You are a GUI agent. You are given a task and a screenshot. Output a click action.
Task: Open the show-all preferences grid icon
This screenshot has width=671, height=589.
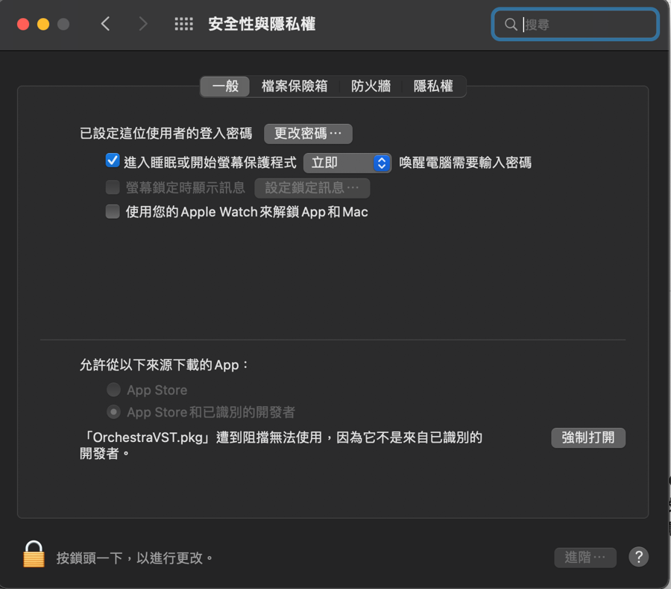point(184,24)
